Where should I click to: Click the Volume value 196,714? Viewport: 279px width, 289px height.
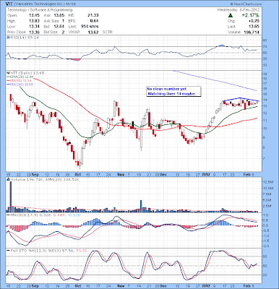click(252, 32)
